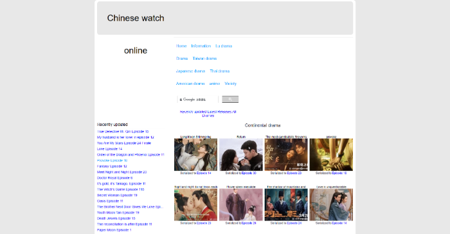
Task: Click the magnifier search button
Action: tap(230, 100)
